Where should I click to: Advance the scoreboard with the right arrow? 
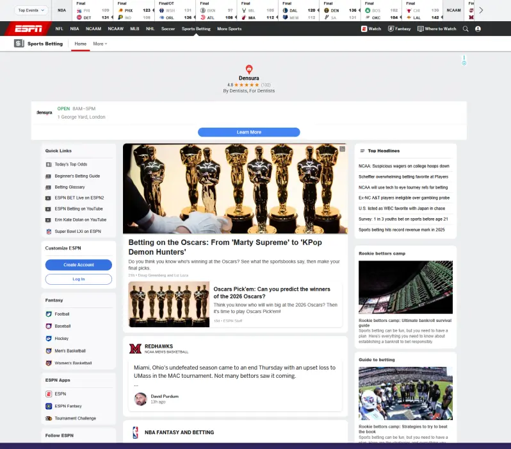[481, 10]
